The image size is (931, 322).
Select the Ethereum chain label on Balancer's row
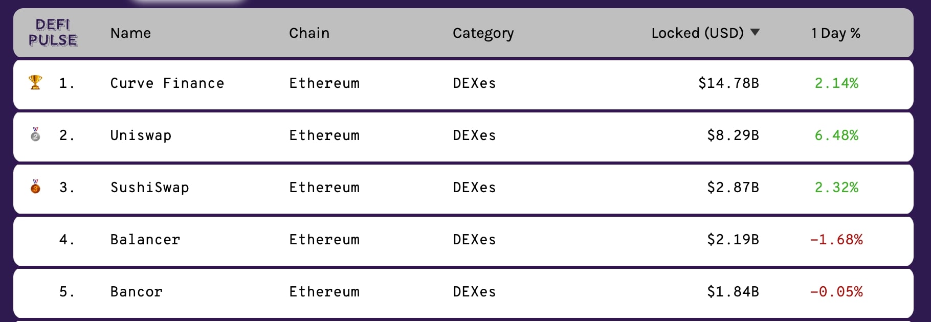tap(324, 239)
